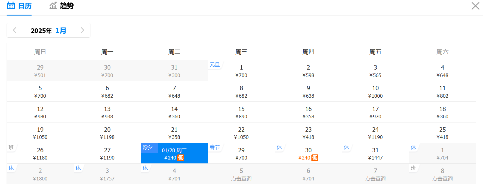Switch to the 日历 calendar tab

tap(19, 6)
